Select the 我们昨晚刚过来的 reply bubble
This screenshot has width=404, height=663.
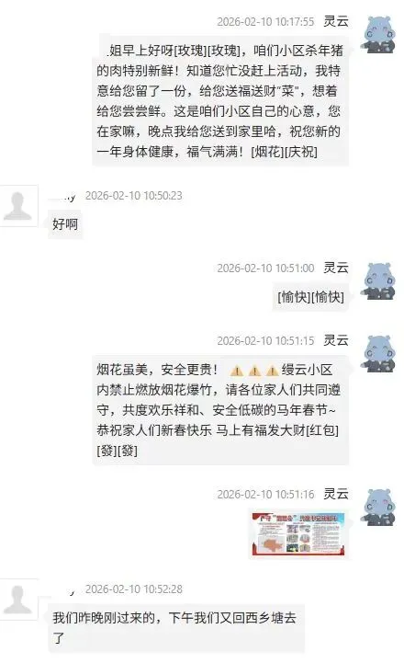click(x=176, y=628)
